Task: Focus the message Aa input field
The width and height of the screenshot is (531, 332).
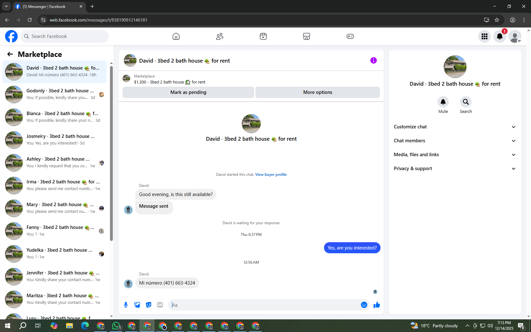Action: [x=264, y=305]
